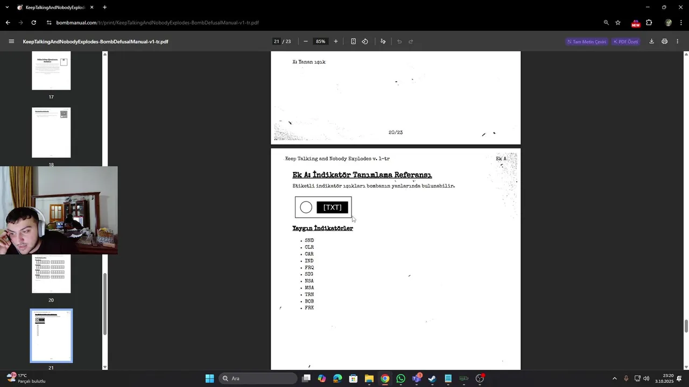Click the taskbar search box Ara
This screenshot has width=689, height=387.
258,378
